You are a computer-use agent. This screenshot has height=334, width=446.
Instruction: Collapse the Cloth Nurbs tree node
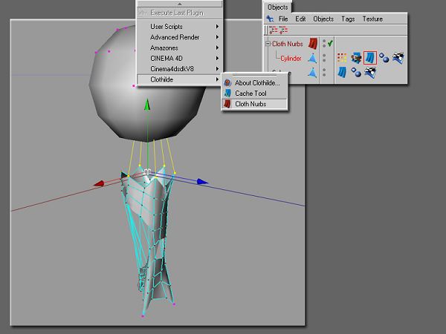tap(268, 44)
